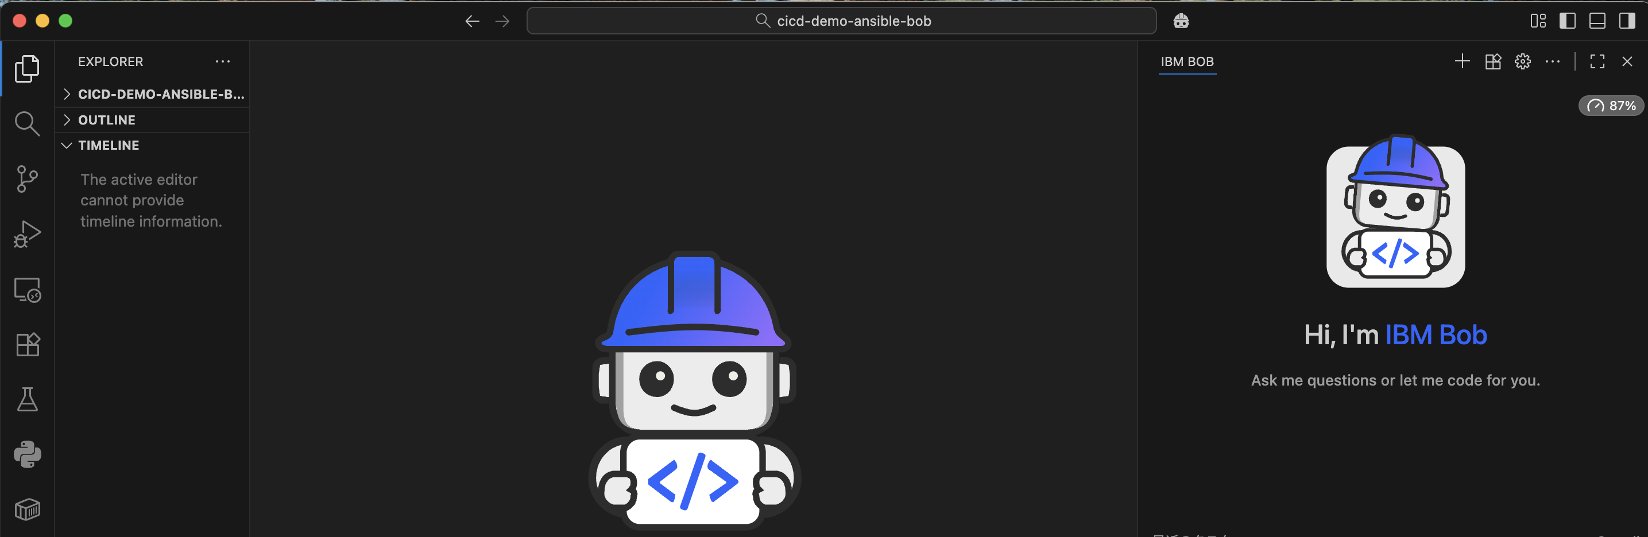Go forward with the right arrow
The height and width of the screenshot is (537, 1648).
[502, 21]
